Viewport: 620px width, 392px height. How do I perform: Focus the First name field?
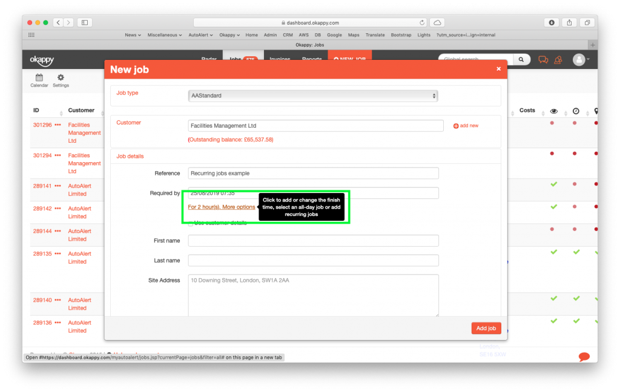pos(313,241)
